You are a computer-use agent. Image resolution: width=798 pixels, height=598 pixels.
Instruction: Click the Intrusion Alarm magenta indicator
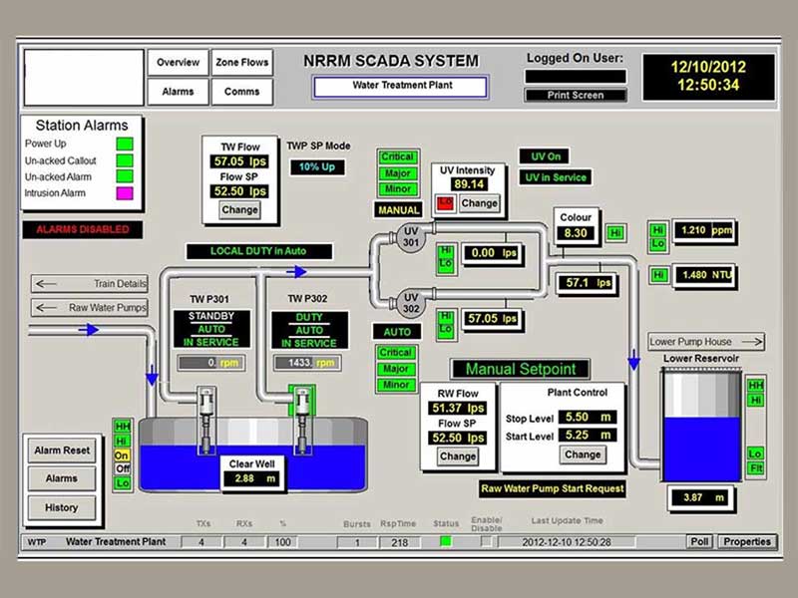pos(125,193)
